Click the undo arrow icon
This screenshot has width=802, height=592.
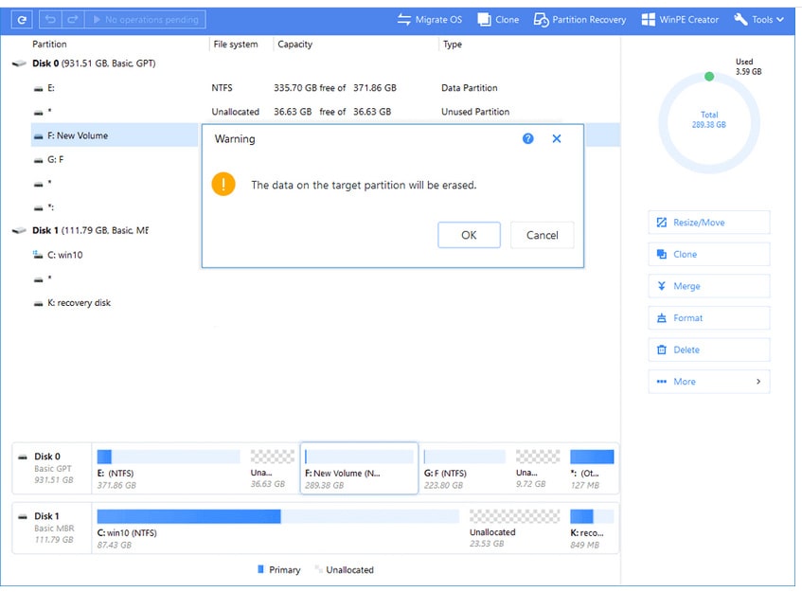(x=50, y=20)
